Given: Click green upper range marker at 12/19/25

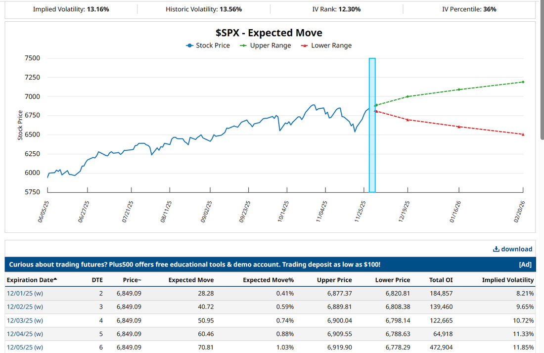Looking at the screenshot, I should pos(408,96).
